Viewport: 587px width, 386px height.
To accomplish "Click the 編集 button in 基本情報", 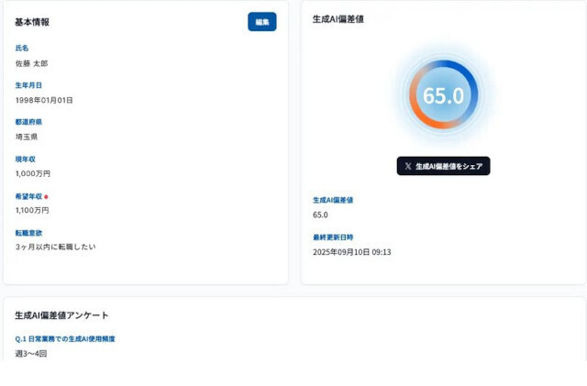I will (261, 22).
